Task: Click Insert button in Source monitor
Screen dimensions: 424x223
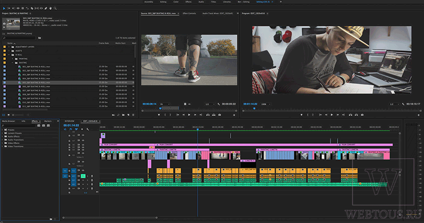Action: click(208, 115)
